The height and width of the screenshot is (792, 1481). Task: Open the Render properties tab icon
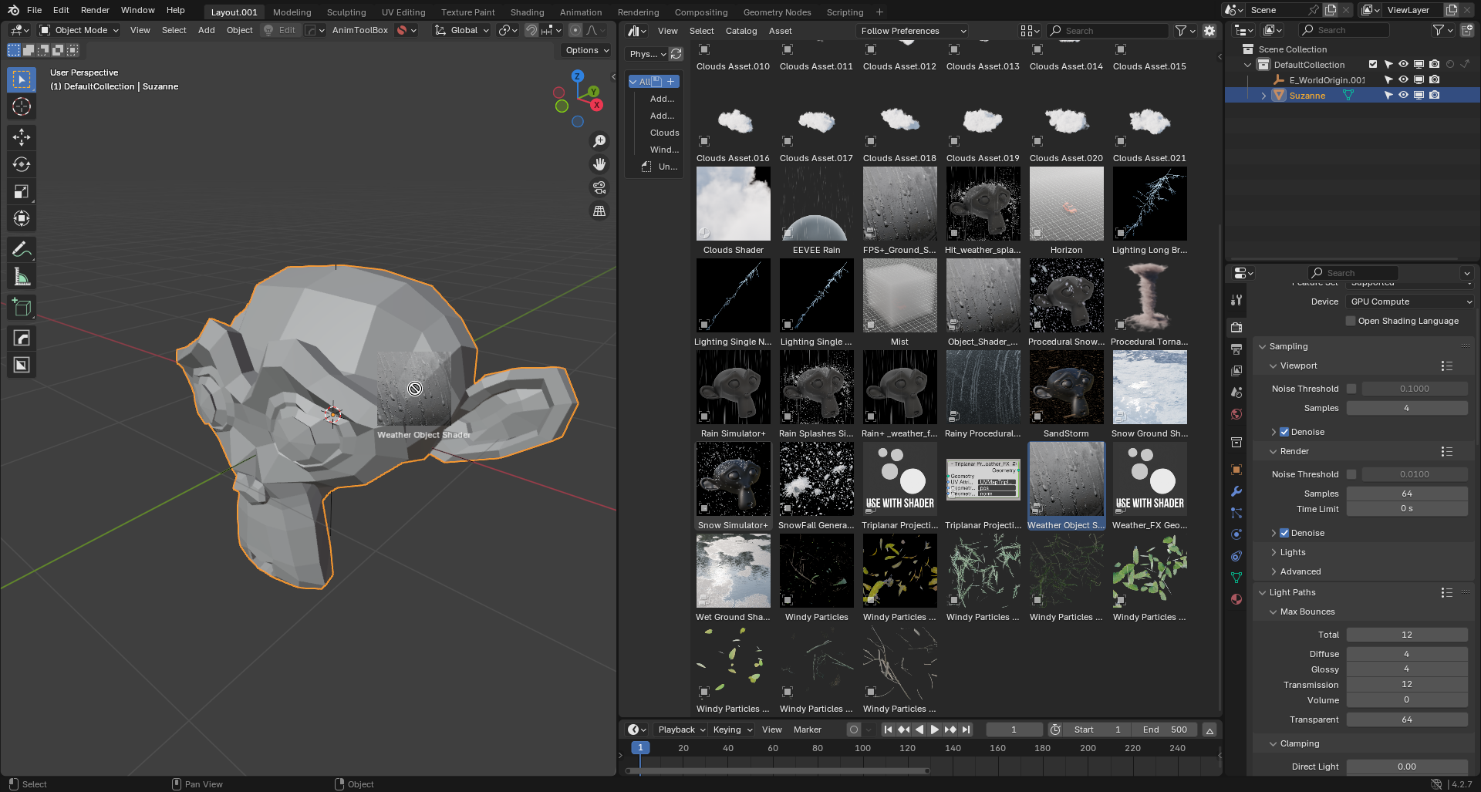pos(1236,327)
